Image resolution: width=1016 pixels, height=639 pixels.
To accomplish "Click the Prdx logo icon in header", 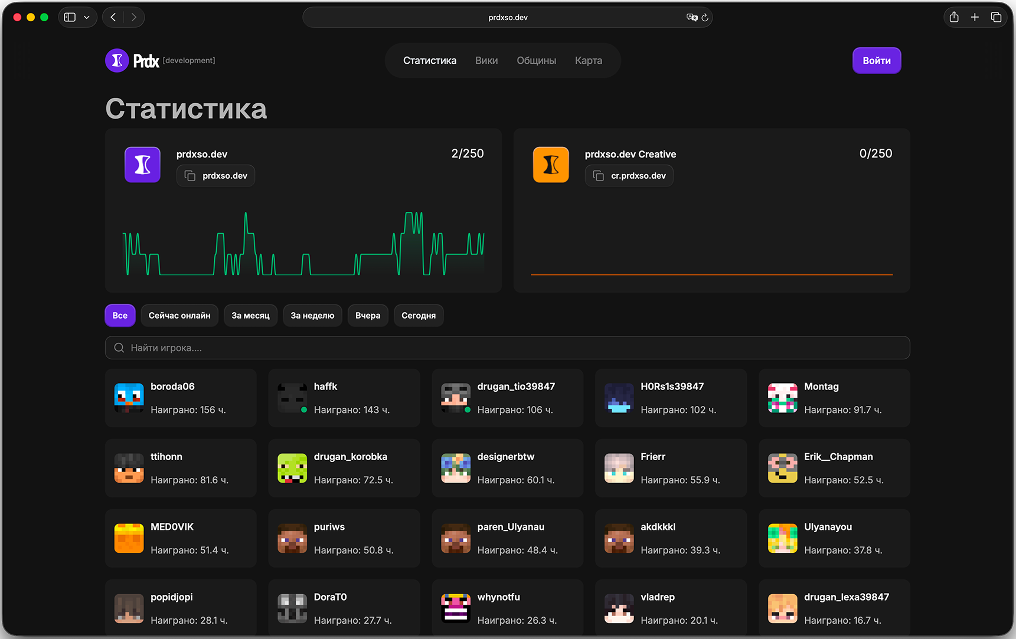I will pos(117,60).
